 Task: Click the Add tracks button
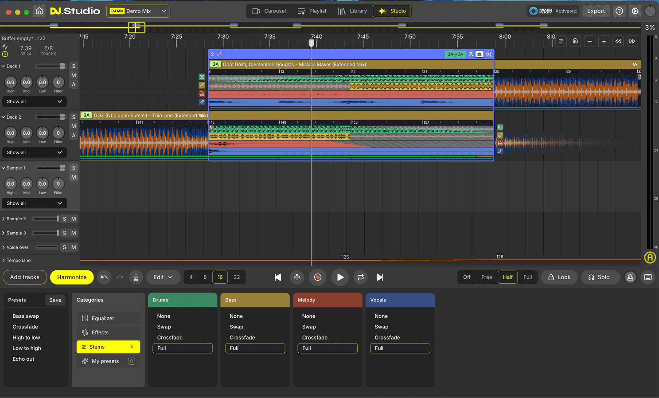tap(25, 277)
